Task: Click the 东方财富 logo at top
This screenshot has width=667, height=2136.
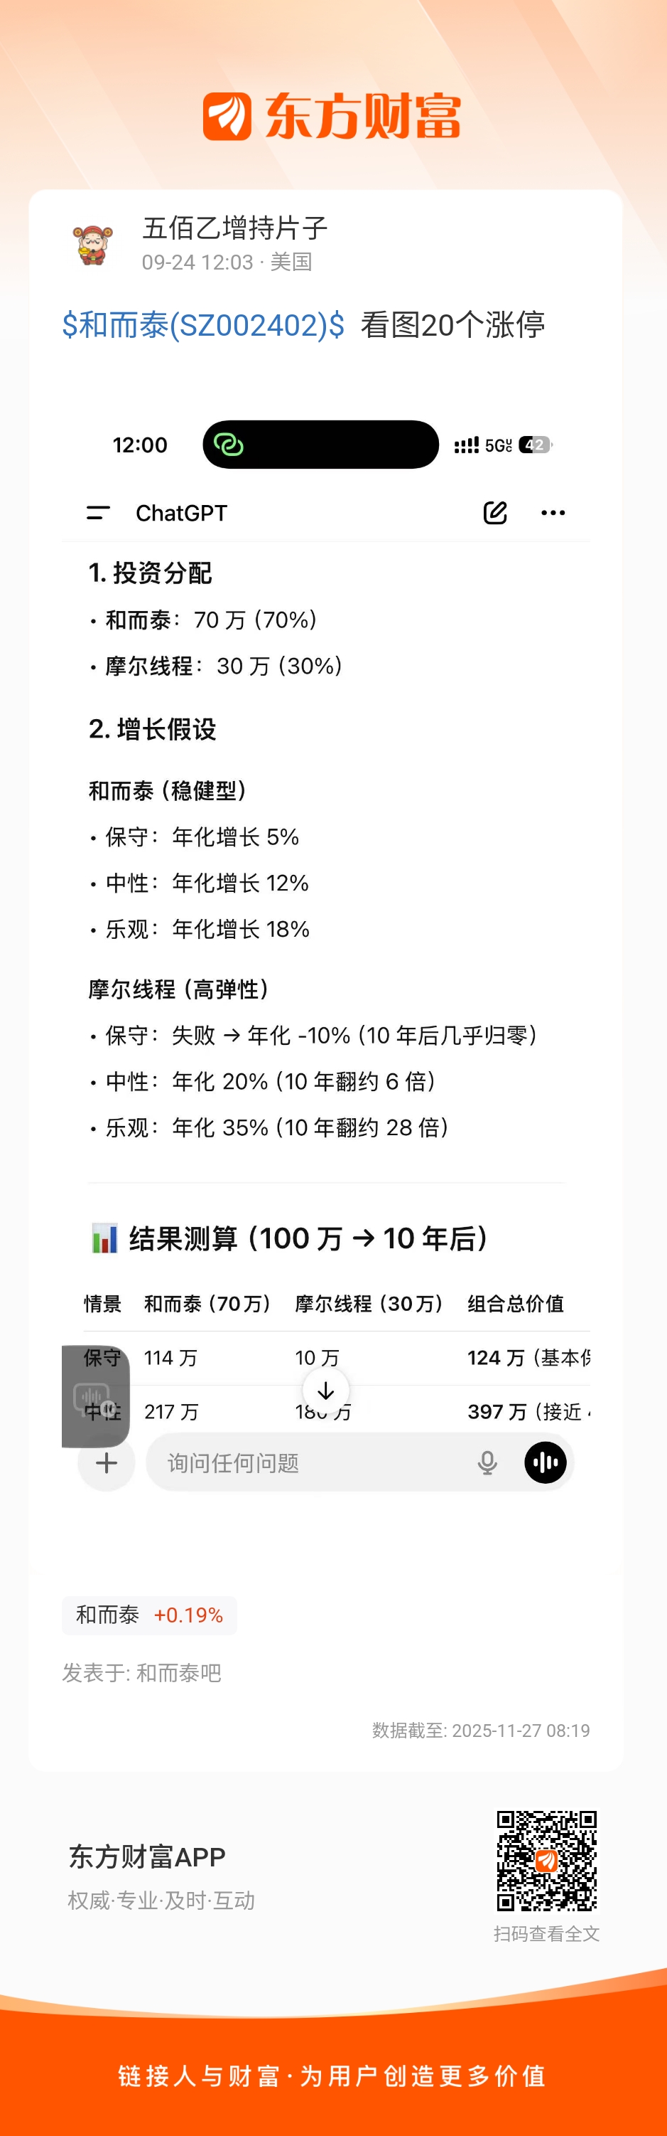Action: (x=332, y=116)
